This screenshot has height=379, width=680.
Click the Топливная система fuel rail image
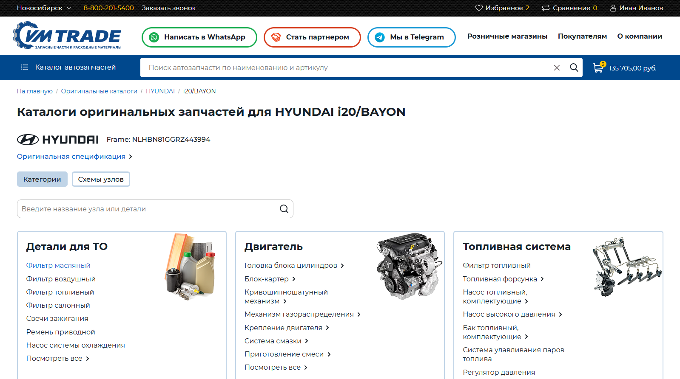(x=628, y=267)
